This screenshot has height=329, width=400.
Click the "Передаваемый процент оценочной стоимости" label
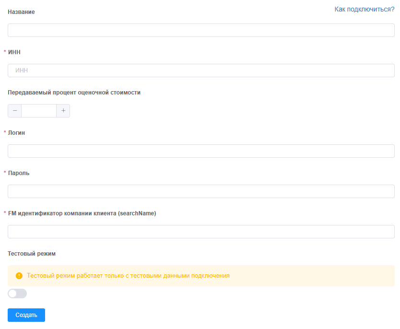tap(74, 92)
